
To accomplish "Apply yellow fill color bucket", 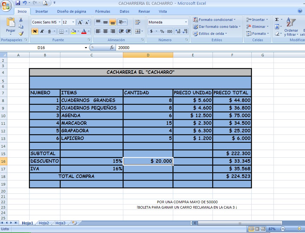I will [73, 31].
